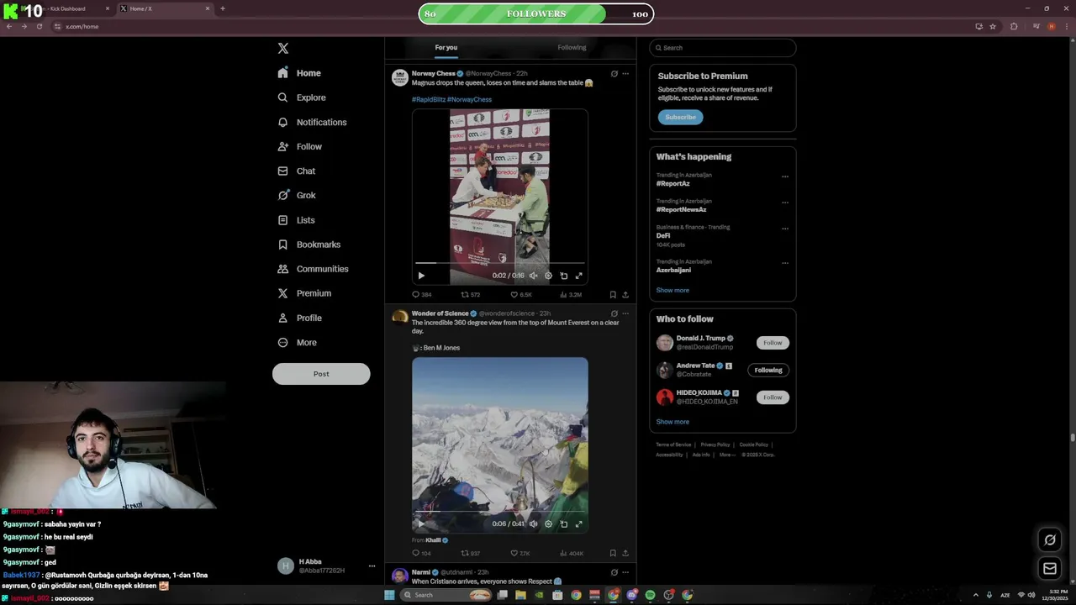Open Mount Everest video settings gear
Viewport: 1076px width, 605px height.
(x=548, y=523)
